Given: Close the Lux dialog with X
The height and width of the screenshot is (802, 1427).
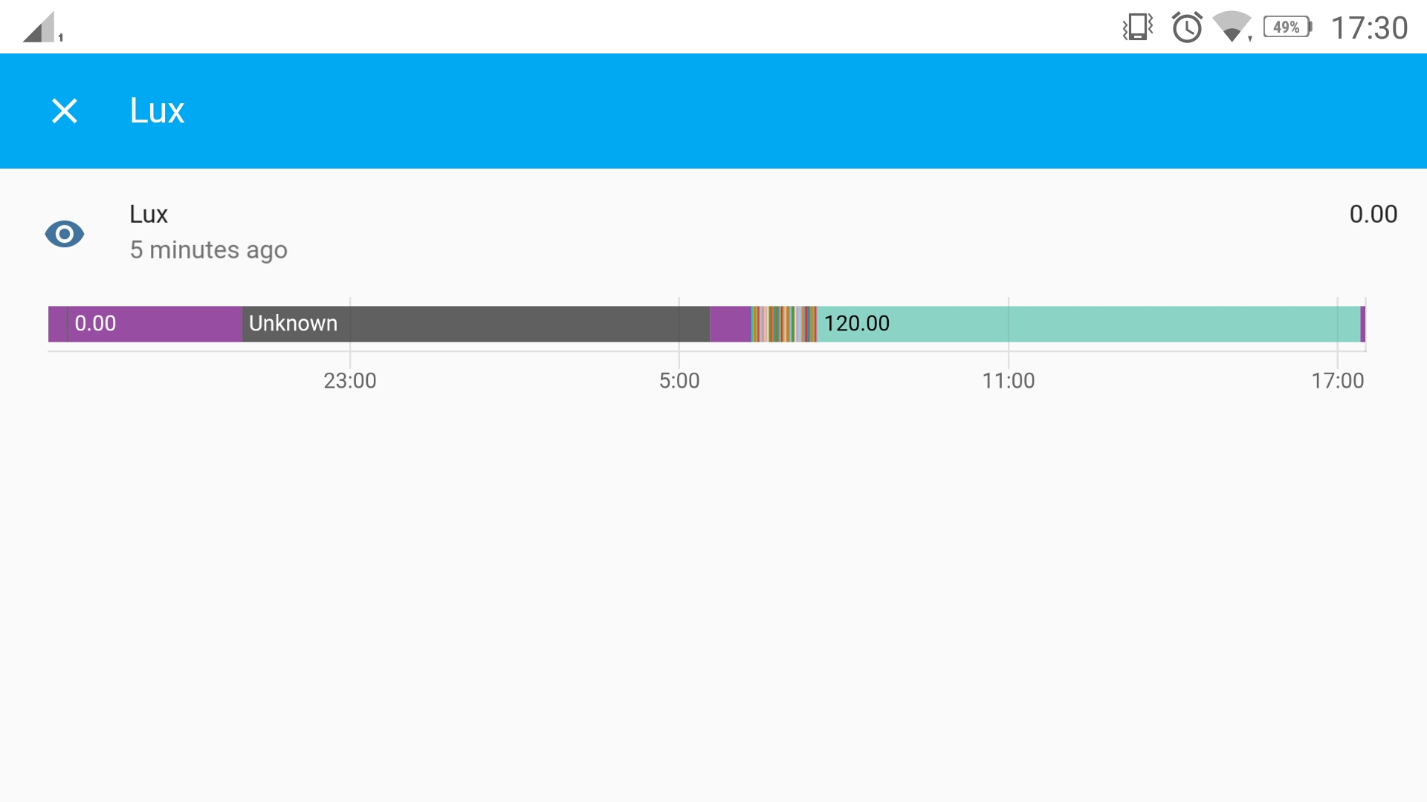Looking at the screenshot, I should 65,111.
